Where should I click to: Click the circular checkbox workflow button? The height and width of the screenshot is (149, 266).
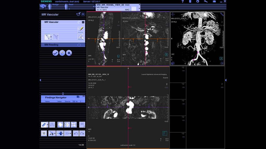62,53
